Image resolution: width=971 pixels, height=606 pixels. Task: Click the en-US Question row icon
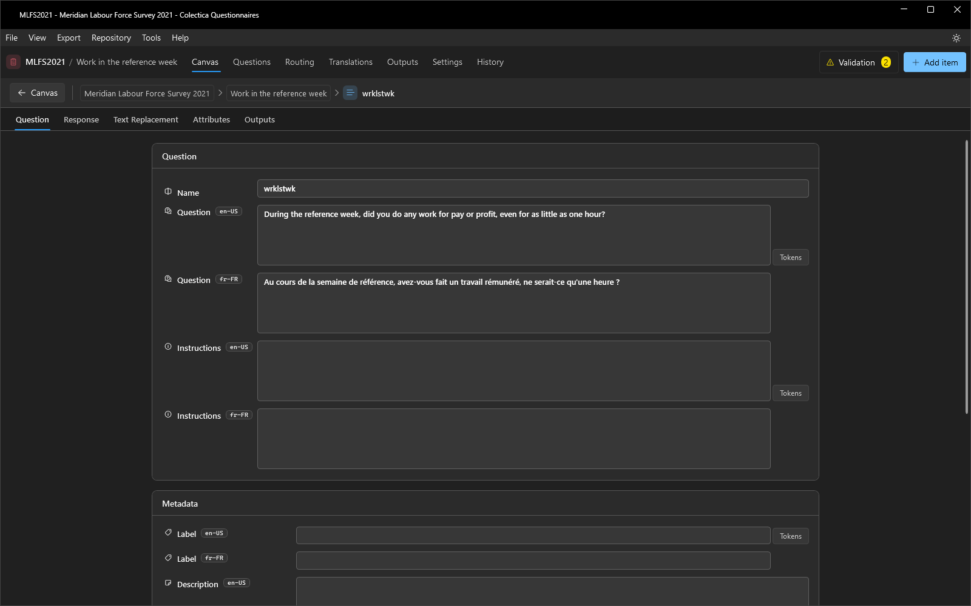tap(168, 211)
